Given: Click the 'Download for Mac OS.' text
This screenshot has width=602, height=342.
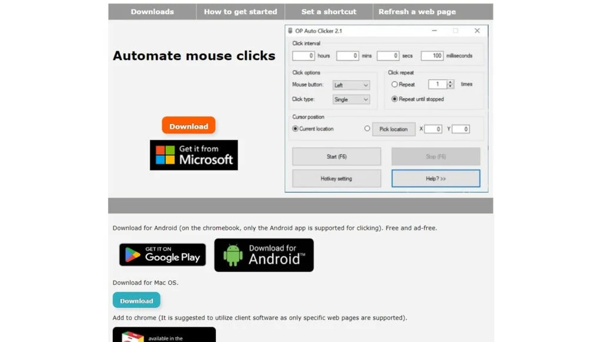Looking at the screenshot, I should tap(146, 283).
